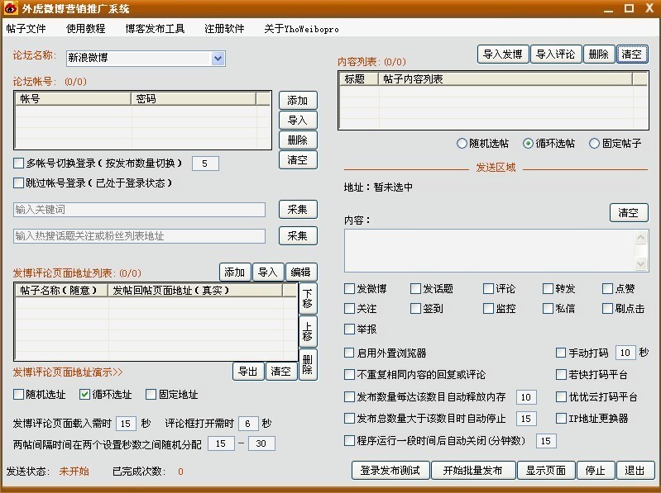Open the 博客发布工具 menu
The height and width of the screenshot is (493, 661).
(155, 28)
